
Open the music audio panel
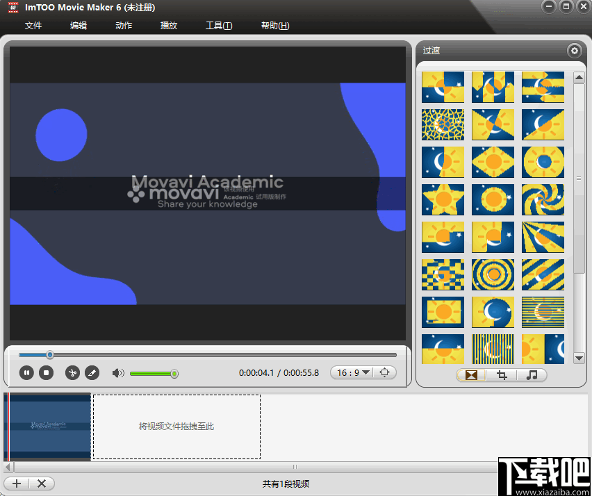coord(532,375)
